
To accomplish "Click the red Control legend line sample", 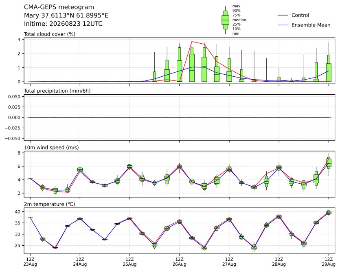I will [283, 15].
